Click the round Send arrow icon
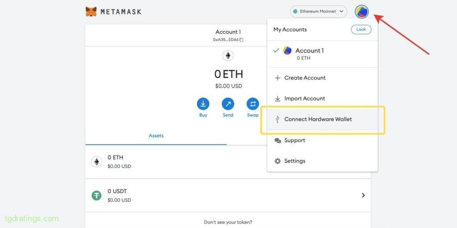The width and height of the screenshot is (457, 228). (228, 104)
